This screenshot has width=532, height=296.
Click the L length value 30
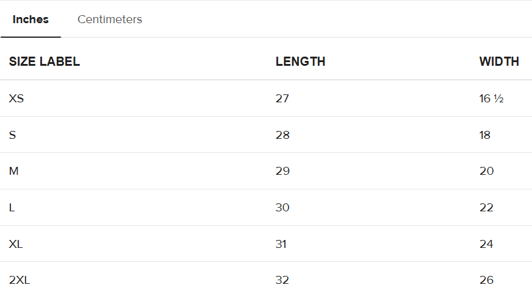[x=282, y=208]
